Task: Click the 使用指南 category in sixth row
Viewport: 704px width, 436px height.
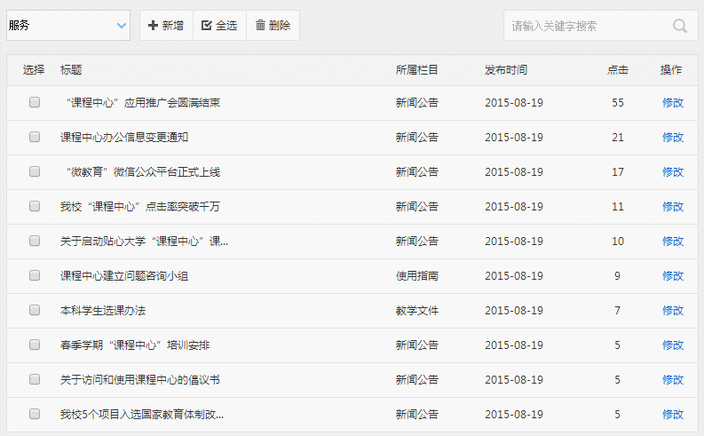Action: point(417,276)
